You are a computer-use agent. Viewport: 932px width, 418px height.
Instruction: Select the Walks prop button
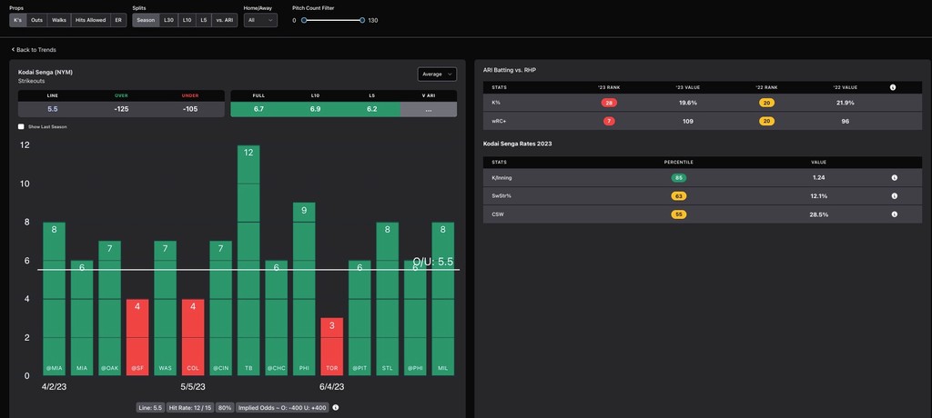59,20
